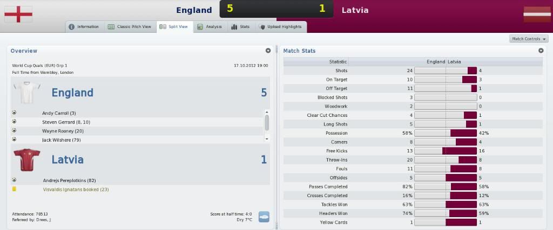This screenshot has width=553, height=230.
Task: Open the Match Stats panel options arrow
Action: pos(541,51)
